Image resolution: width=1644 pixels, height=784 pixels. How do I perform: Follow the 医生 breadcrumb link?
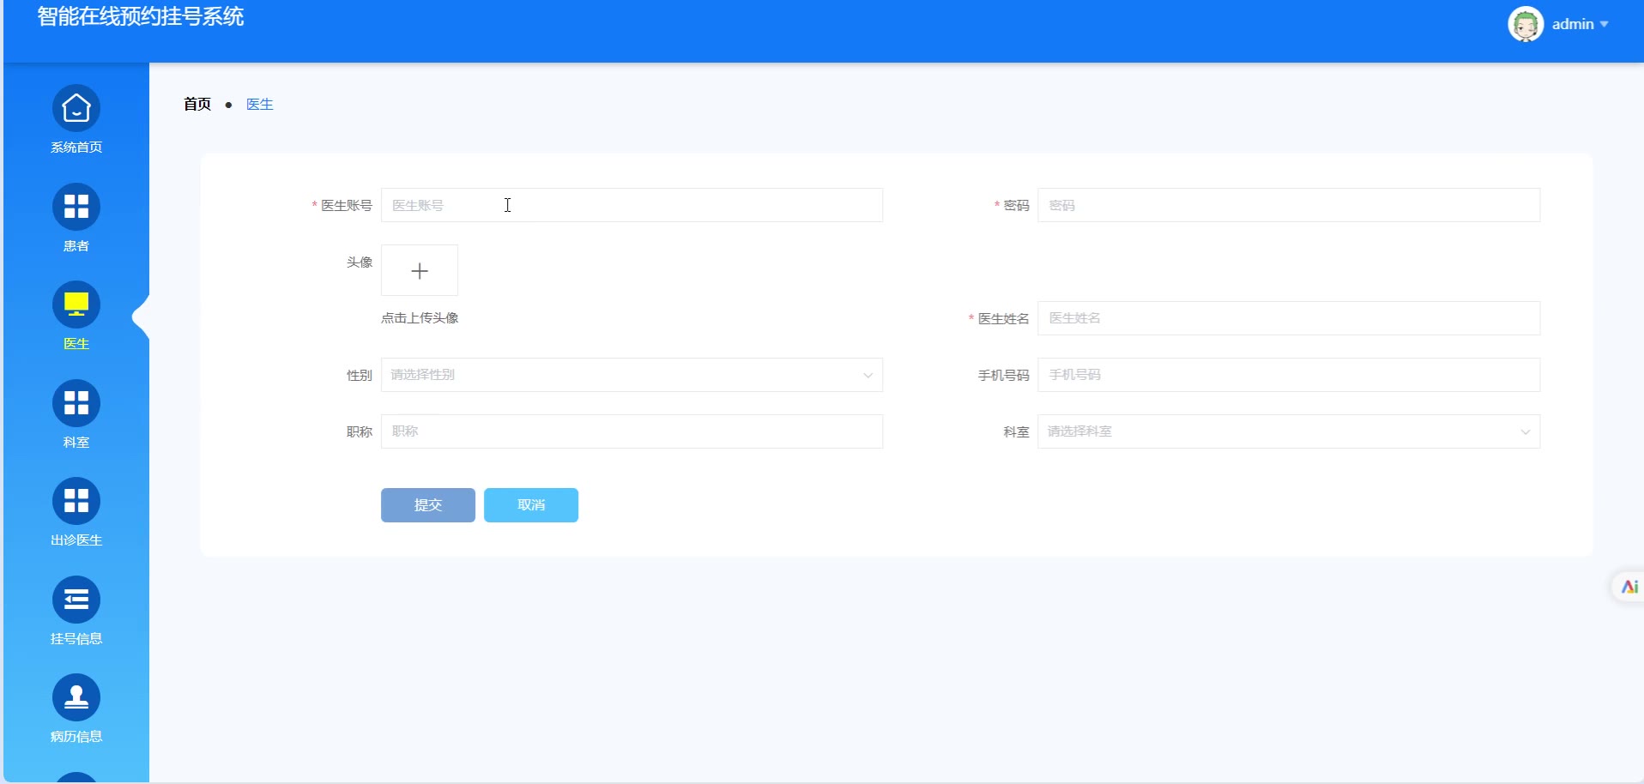tap(260, 104)
